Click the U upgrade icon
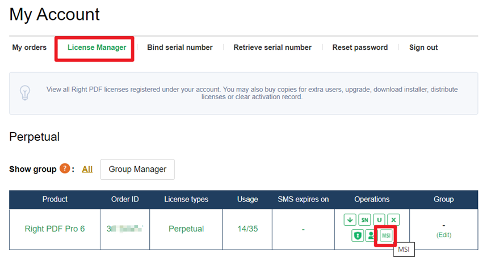The width and height of the screenshot is (491, 266). (x=379, y=219)
